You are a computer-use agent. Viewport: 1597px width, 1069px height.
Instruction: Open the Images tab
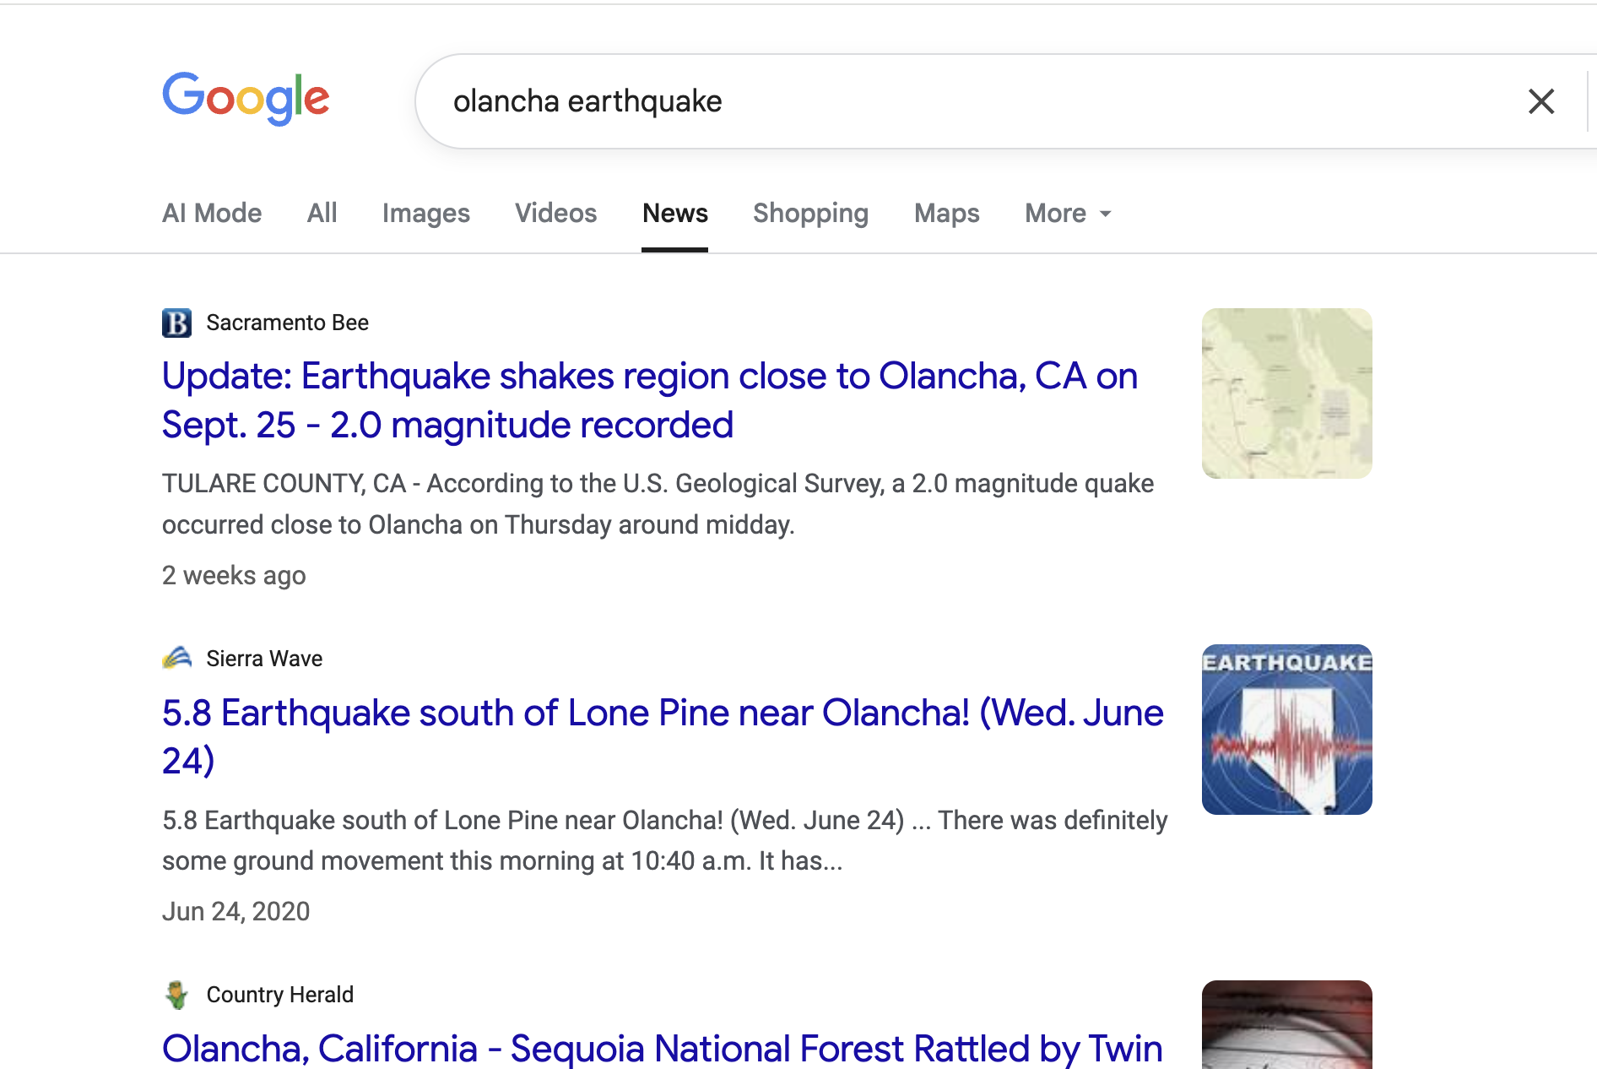click(x=425, y=214)
